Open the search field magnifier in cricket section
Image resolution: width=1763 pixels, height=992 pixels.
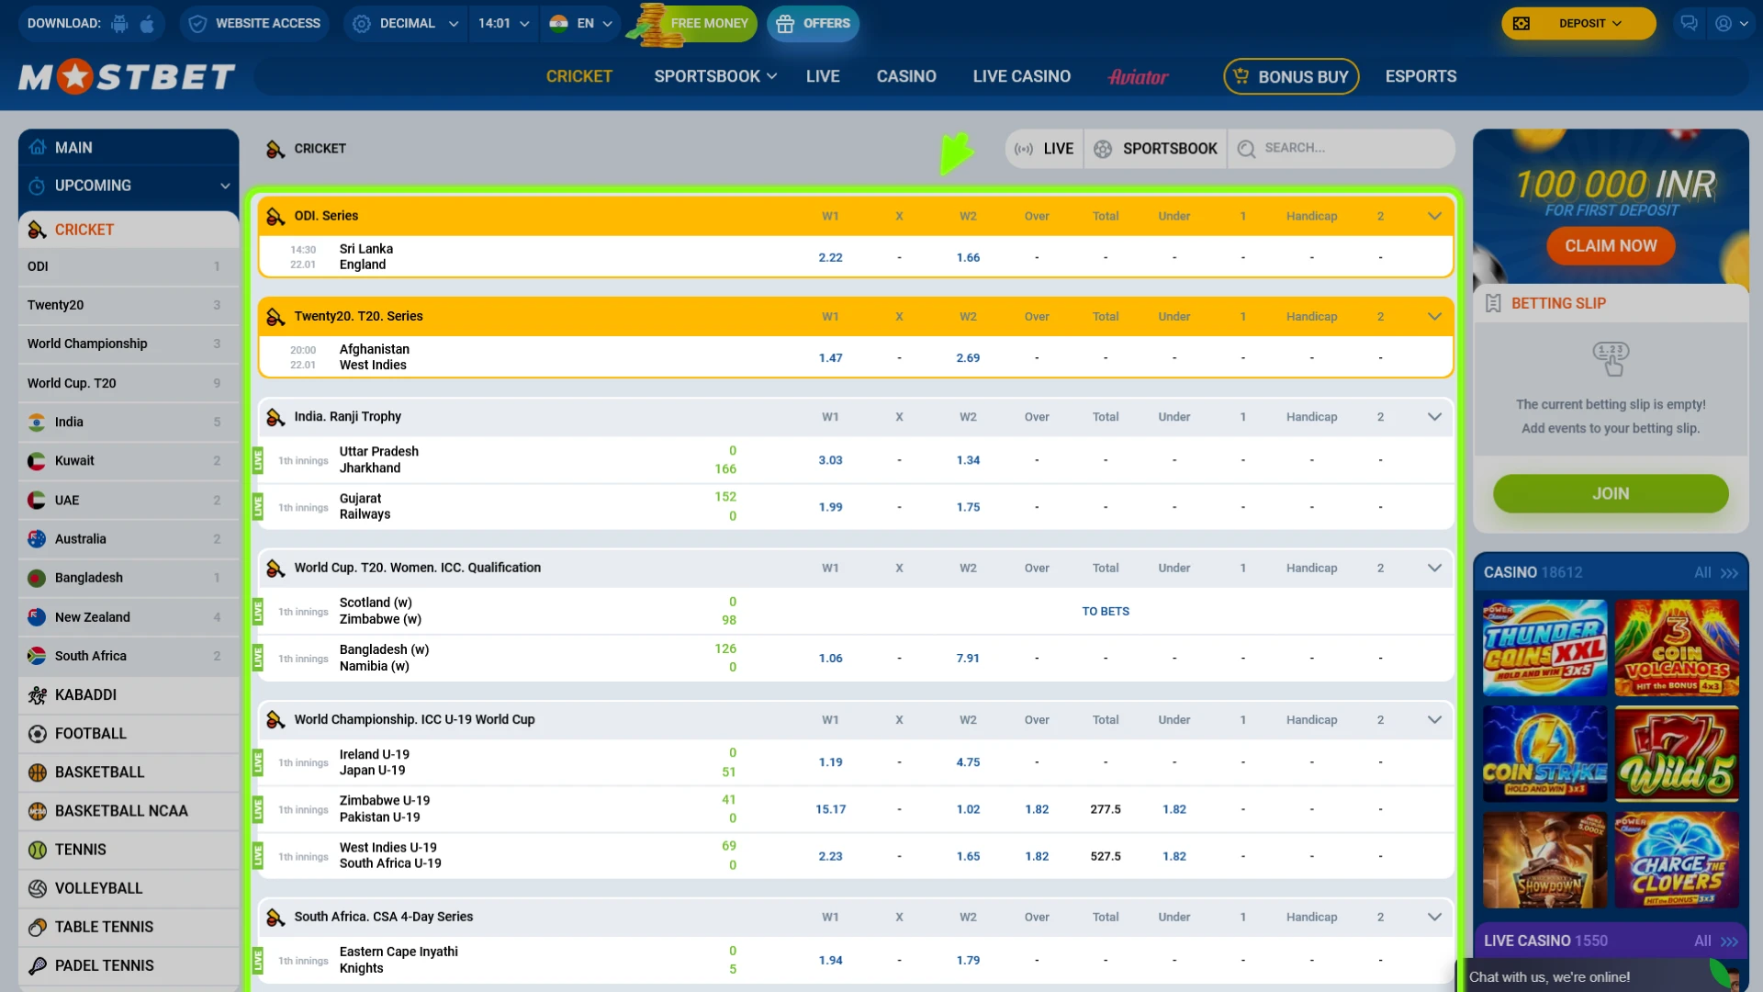click(x=1246, y=148)
